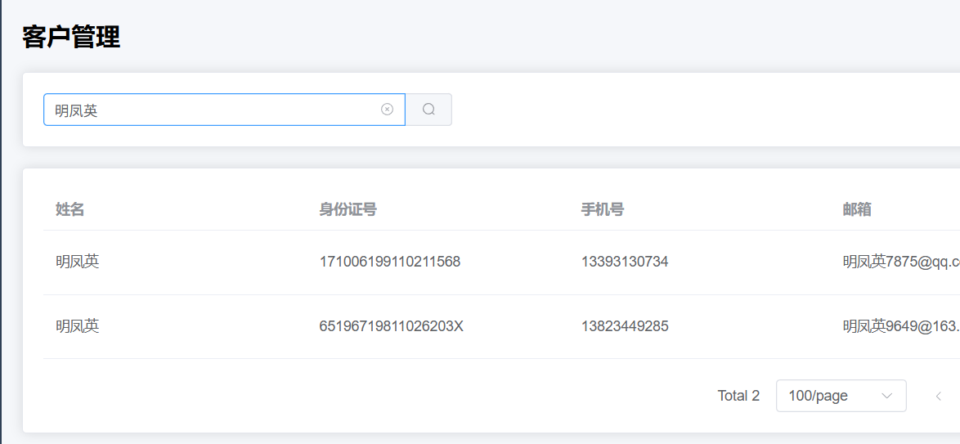Open the 100/page size dropdown
Viewport: 960px width, 444px height.
[x=841, y=396]
